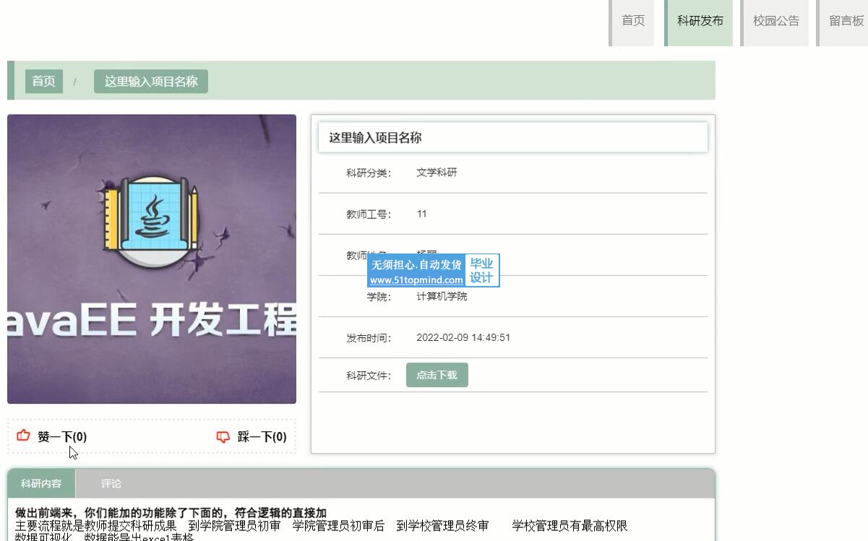Click the thumbs-down dislike icon
The width and height of the screenshot is (868, 541).
coord(223,436)
